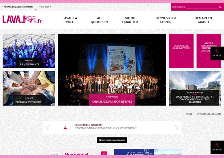Screen dimensions: 224x158
Task: Show next roadworks info with right arrow
Action: (177, 128)
